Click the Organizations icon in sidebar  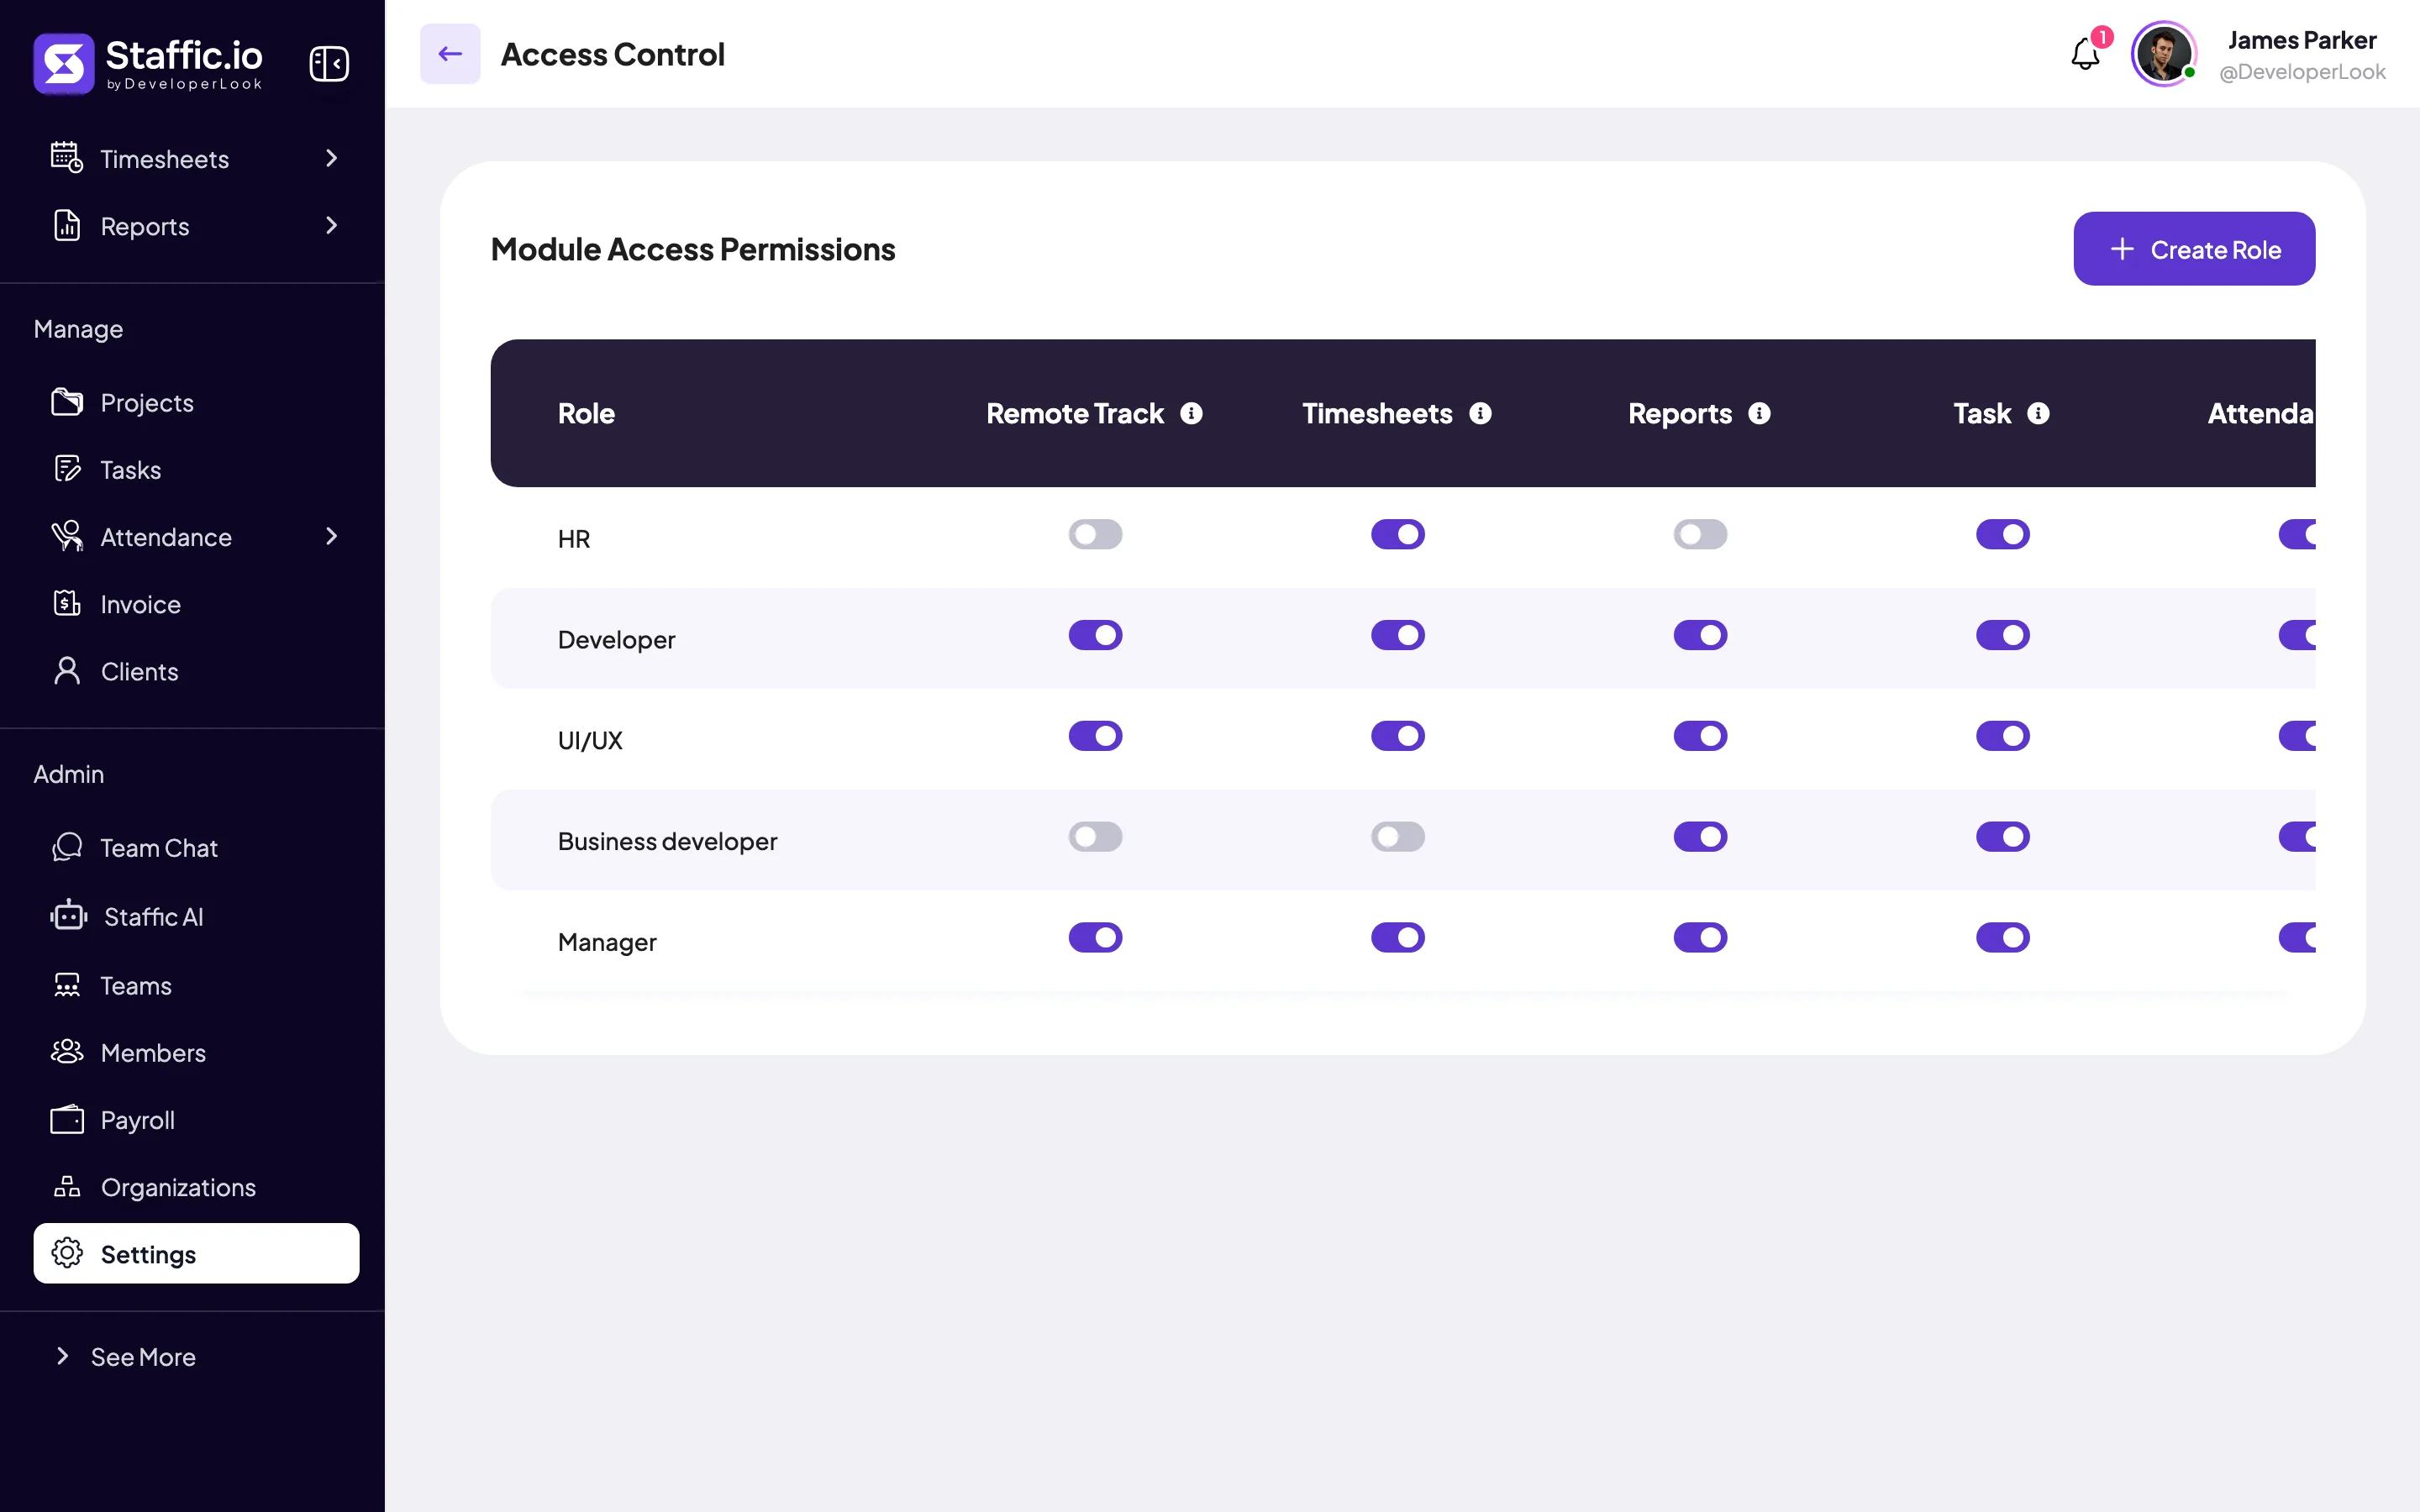pos(67,1186)
